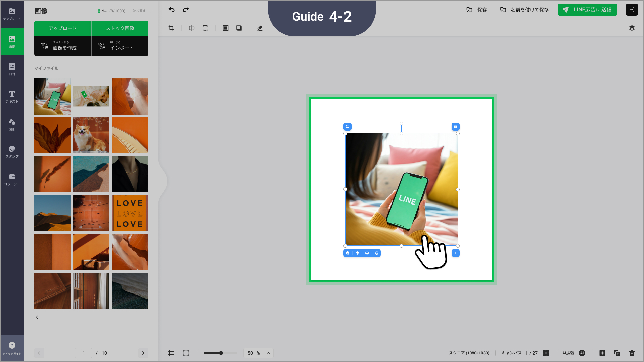
Task: Select the eraser tool icon
Action: [x=260, y=28]
